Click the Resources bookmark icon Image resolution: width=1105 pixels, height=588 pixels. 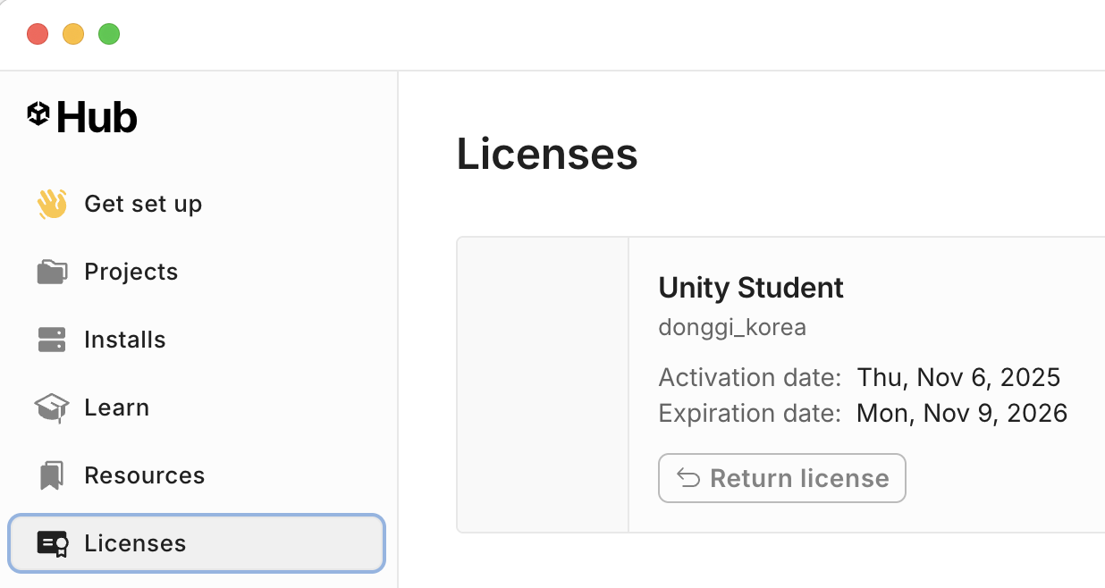click(52, 475)
